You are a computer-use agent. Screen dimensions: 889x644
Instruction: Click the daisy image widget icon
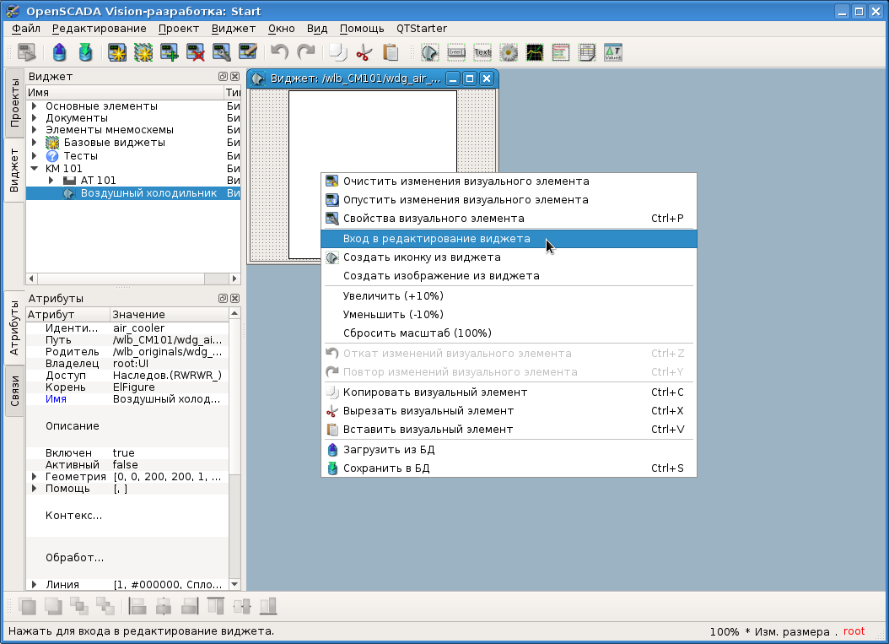(x=509, y=52)
